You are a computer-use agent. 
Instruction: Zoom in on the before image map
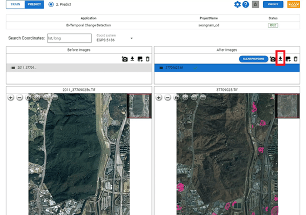[x=11, y=98]
